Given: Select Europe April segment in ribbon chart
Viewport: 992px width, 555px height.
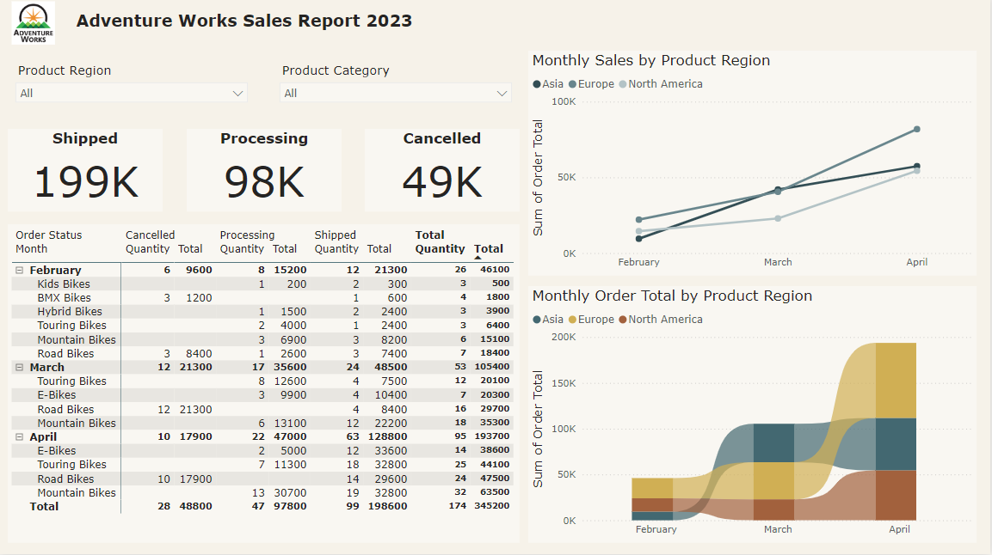Looking at the screenshot, I should pyautogui.click(x=896, y=381).
